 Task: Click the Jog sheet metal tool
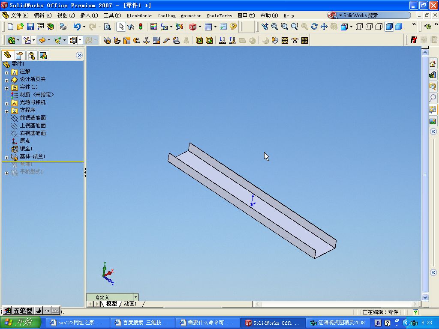(x=166, y=41)
